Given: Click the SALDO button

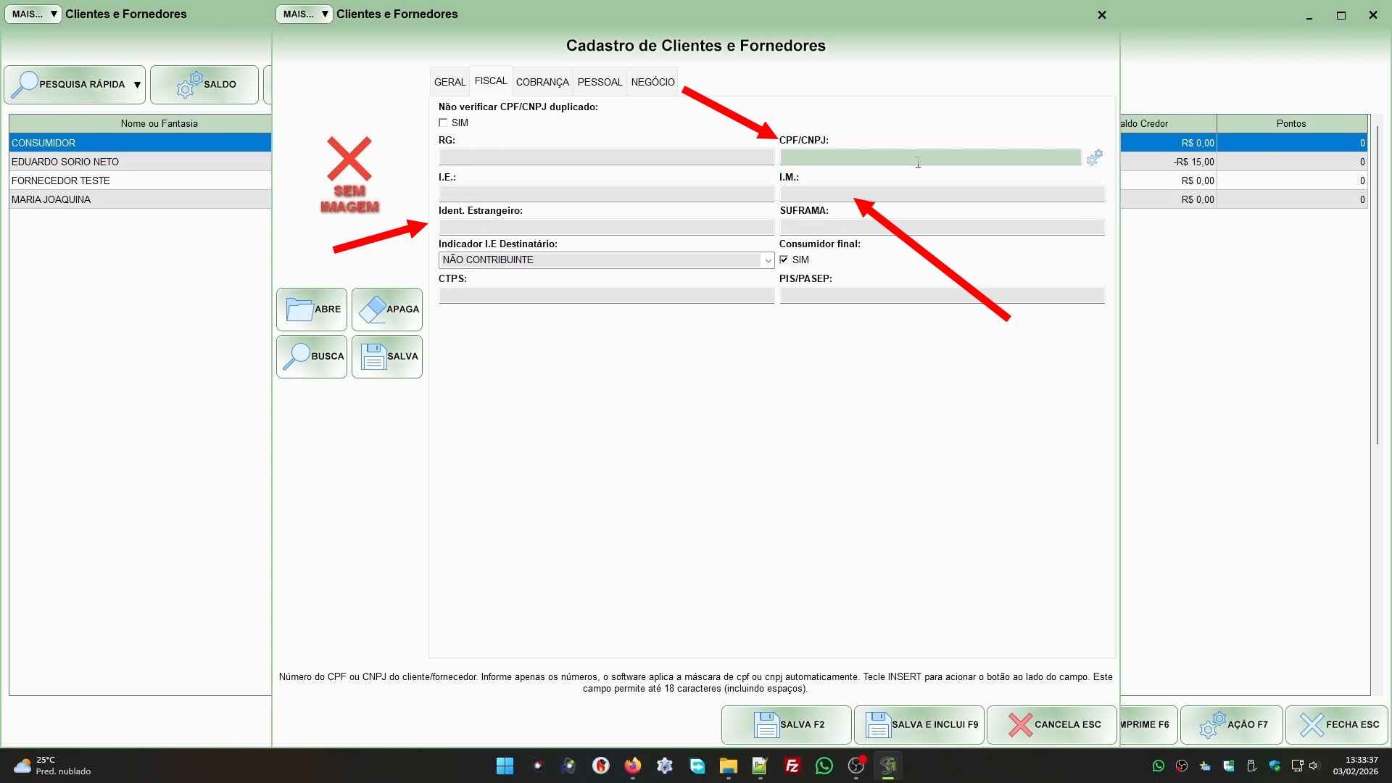Looking at the screenshot, I should (204, 85).
